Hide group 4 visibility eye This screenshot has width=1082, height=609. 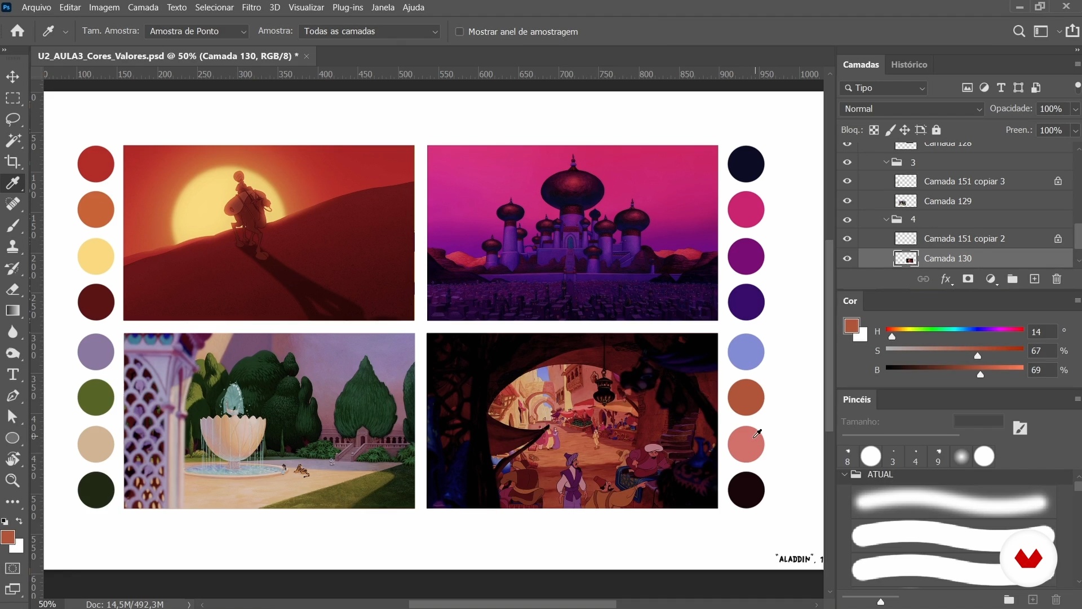(847, 220)
